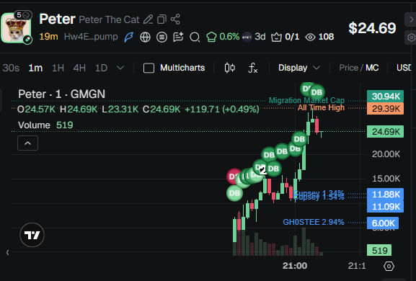
Task: Select the 1H timeframe
Action: tap(58, 68)
